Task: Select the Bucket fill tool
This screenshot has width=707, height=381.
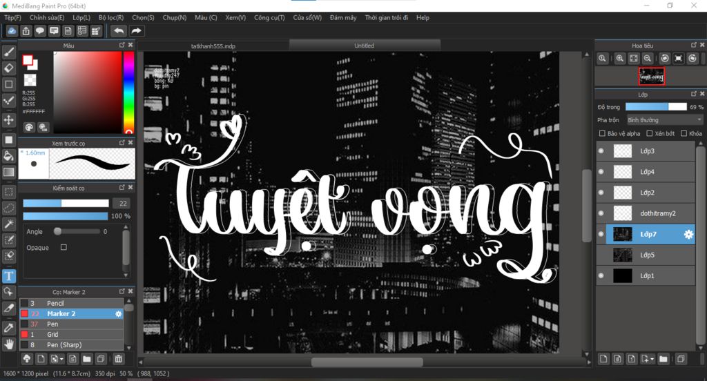Action: pos(9,156)
